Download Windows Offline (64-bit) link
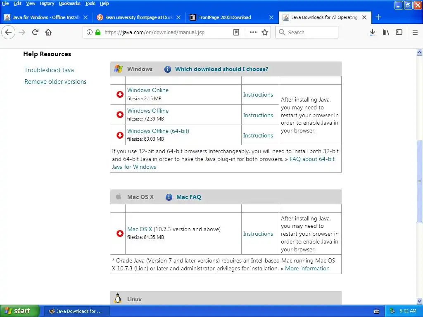 pos(158,131)
